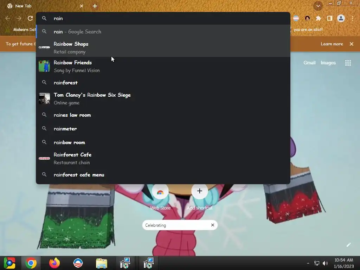The image size is (360, 270).
Task: Select the Rainforest Cafe suggestion
Action: [x=163, y=159]
